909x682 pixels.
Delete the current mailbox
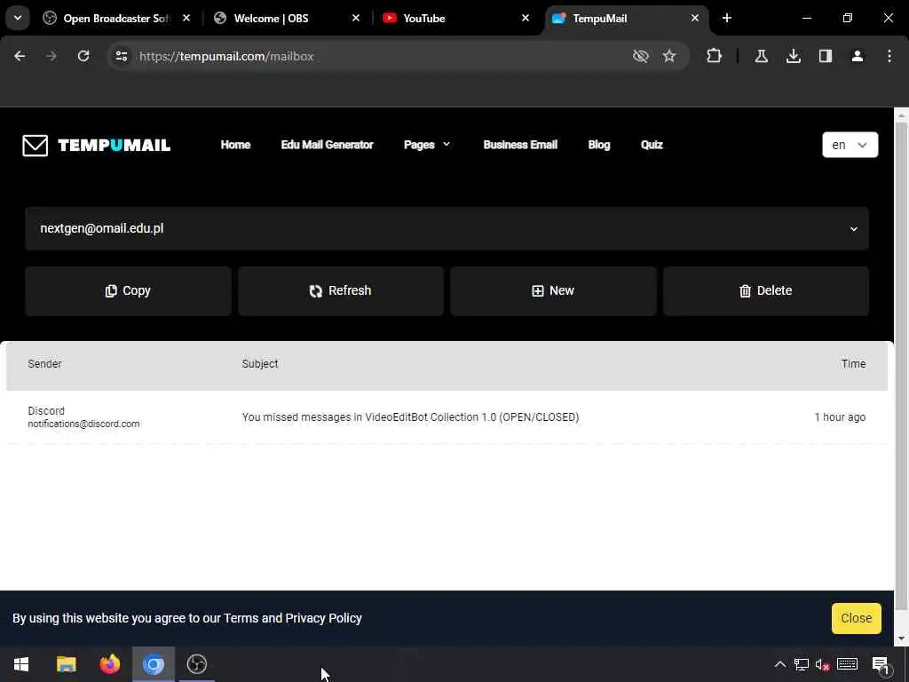[766, 291]
